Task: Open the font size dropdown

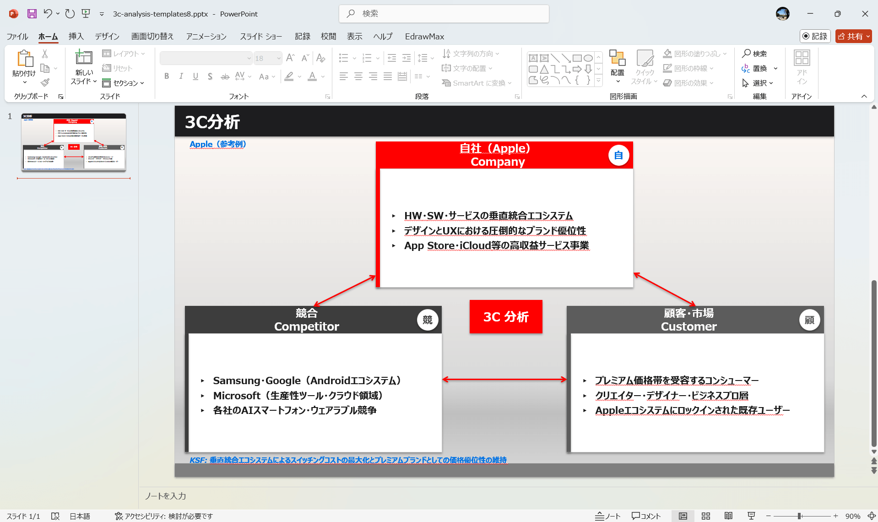Action: pos(279,58)
